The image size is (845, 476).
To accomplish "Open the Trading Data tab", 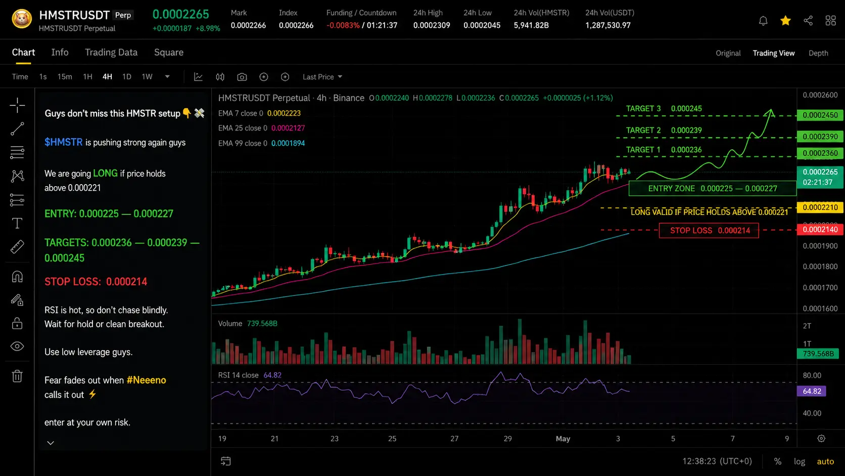I will pyautogui.click(x=111, y=53).
